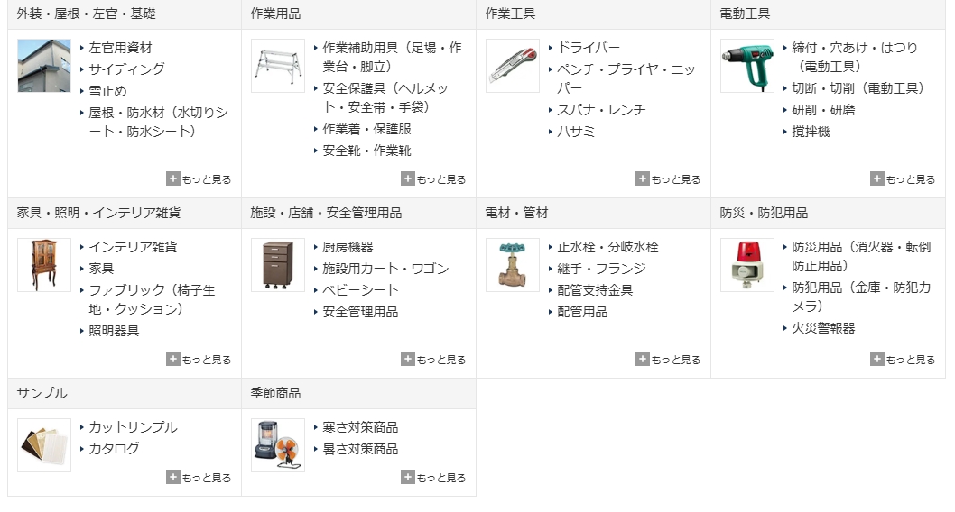Open the 作業工具 category heading

tap(510, 14)
